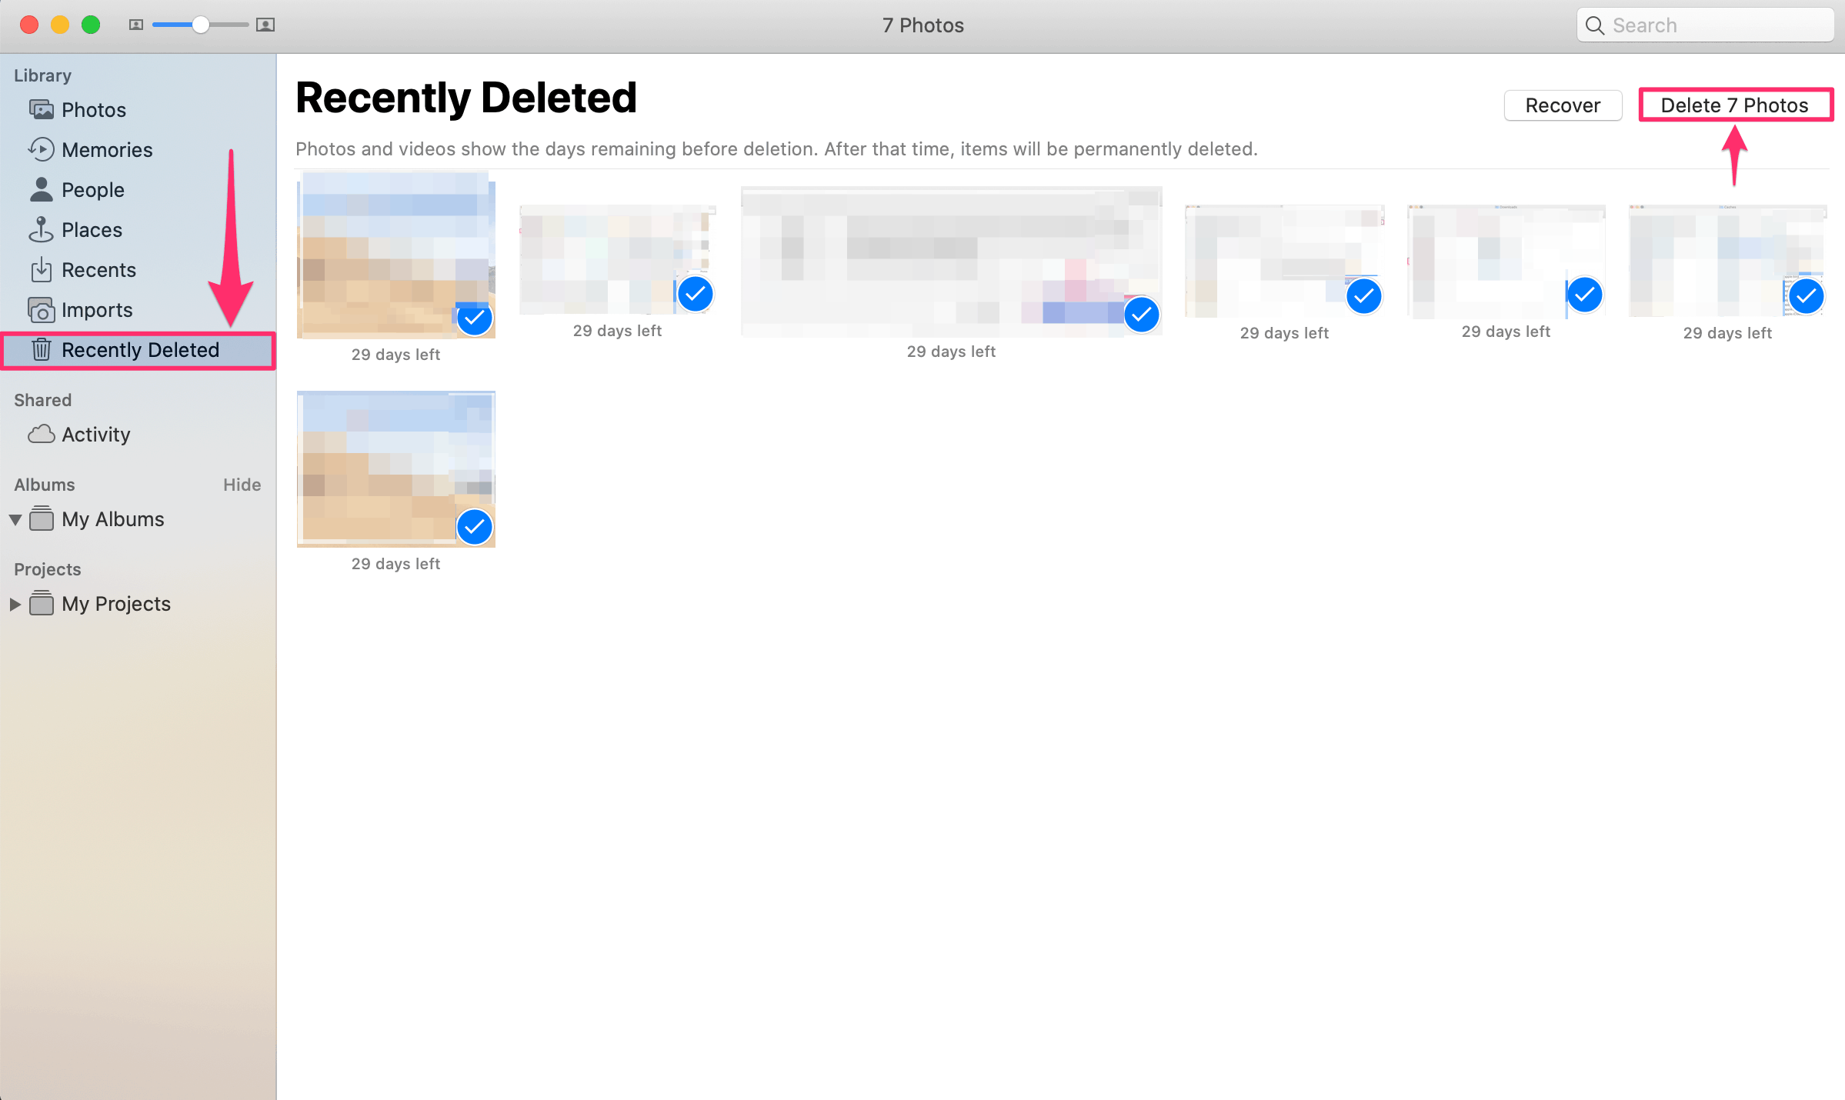1845x1100 pixels.
Task: Uncheck the first photo's blue checkmark
Action: 475,318
